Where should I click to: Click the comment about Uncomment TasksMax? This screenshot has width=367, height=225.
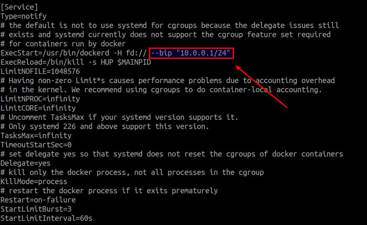click(x=119, y=117)
